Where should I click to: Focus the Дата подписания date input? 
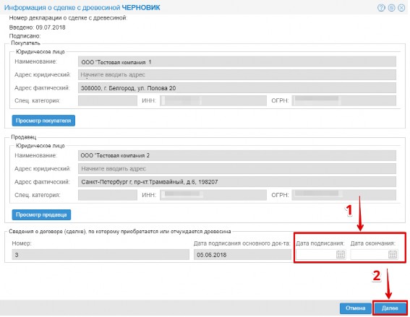316,254
